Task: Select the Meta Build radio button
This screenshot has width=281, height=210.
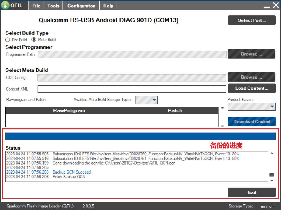Action: pos(34,40)
